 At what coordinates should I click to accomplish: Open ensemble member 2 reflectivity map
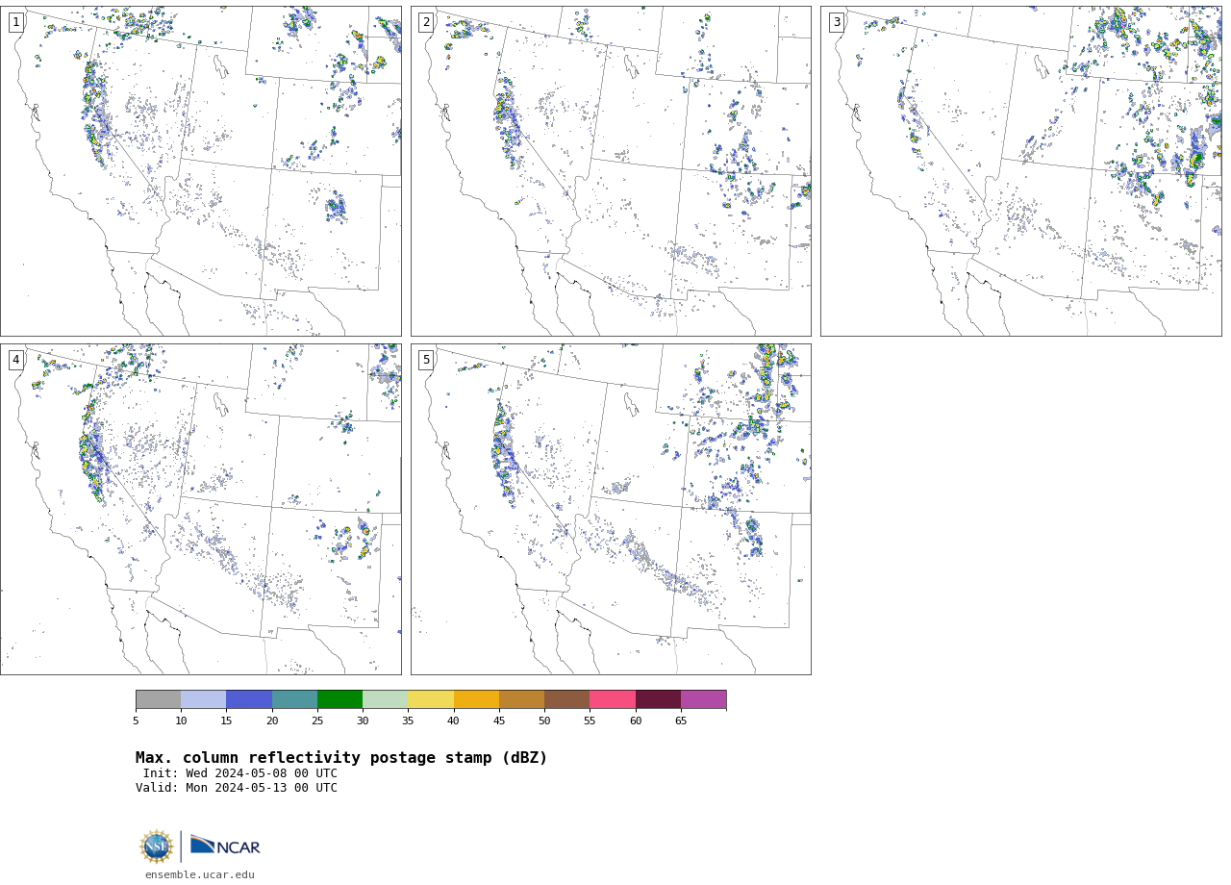611,171
